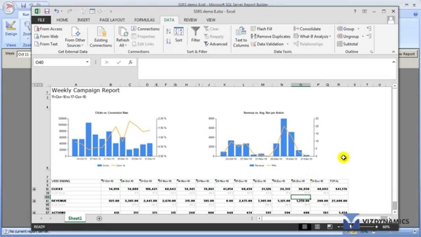The image size is (421, 237).
Task: Collapse the ribbon with chevron
Action: pos(393,52)
